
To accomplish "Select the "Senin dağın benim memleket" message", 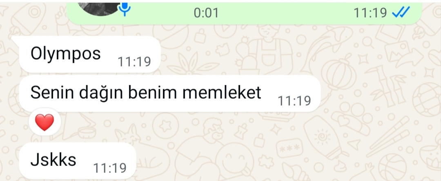I will click(x=170, y=93).
